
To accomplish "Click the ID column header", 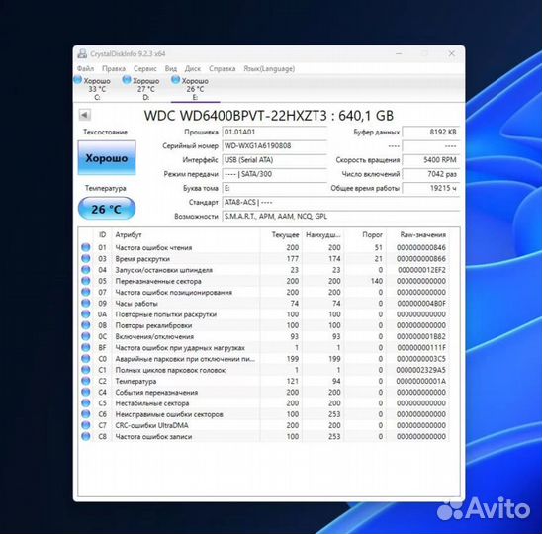I will click(x=102, y=234).
